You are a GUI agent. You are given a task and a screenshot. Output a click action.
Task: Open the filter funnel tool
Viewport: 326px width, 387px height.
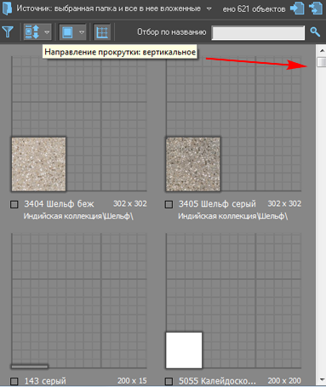pyautogui.click(x=8, y=31)
